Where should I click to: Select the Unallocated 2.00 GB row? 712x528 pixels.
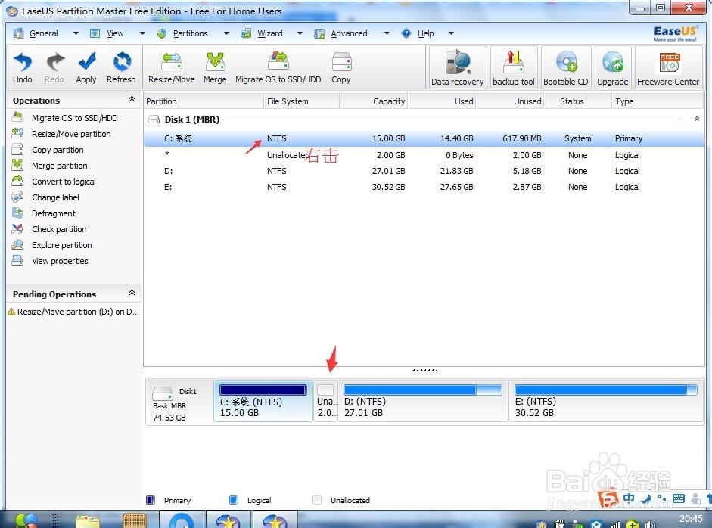[424, 155]
